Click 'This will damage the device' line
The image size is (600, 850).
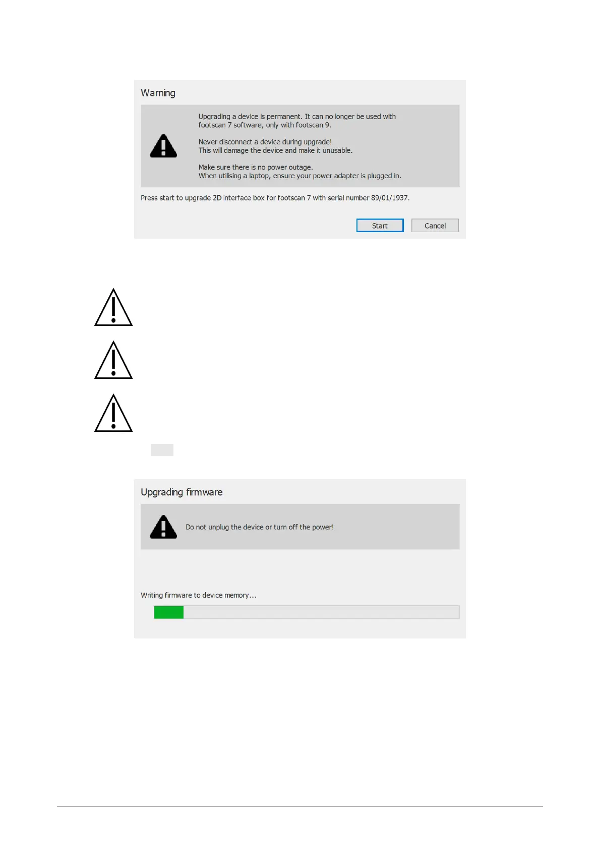point(276,150)
